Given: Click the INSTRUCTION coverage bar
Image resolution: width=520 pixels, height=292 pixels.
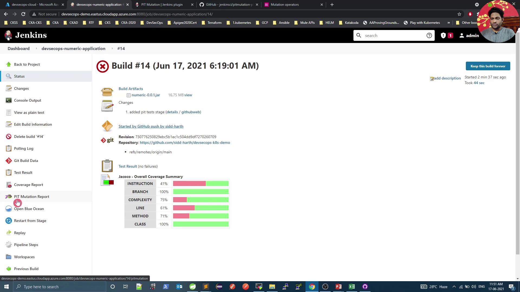Looking at the screenshot, I should click(x=201, y=184).
